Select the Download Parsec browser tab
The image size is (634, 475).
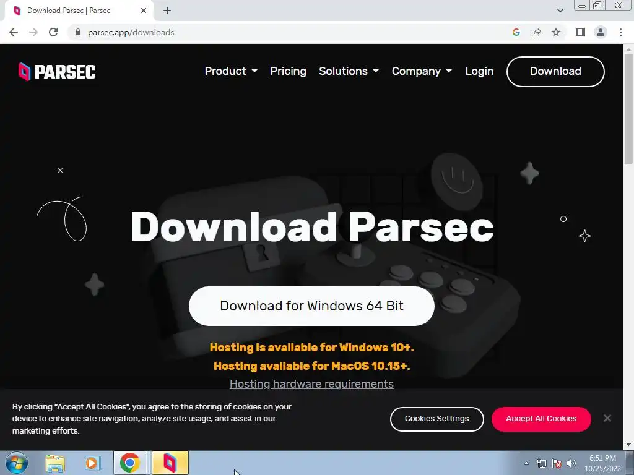coord(79,11)
